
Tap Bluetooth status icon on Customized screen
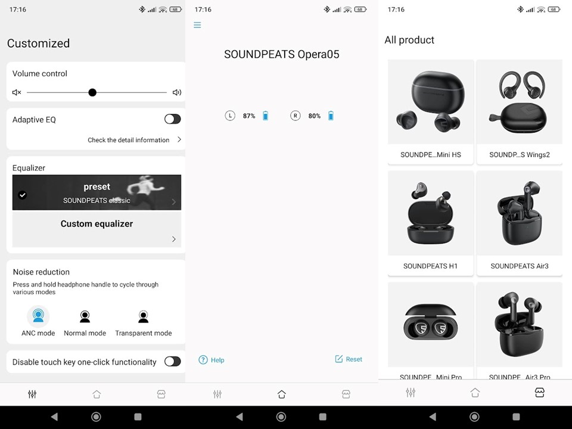tap(142, 9)
